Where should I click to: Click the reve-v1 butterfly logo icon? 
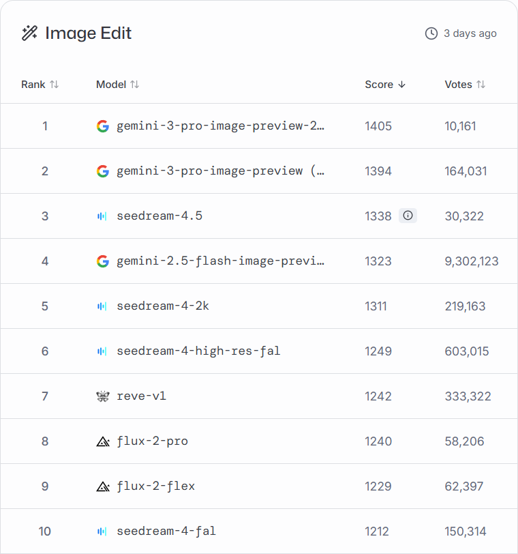103,396
